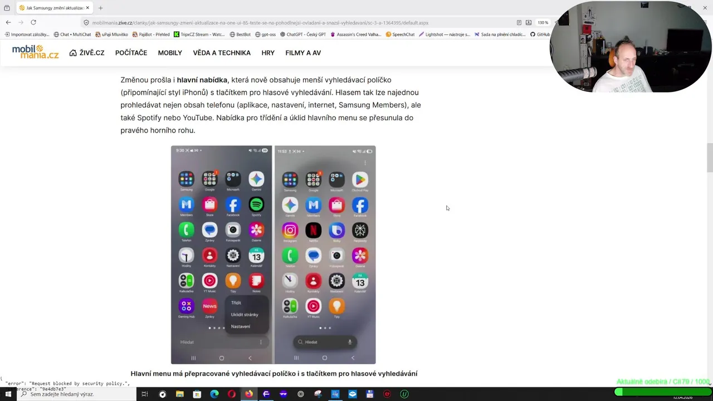Go forward one page
The width and height of the screenshot is (713, 401).
(x=21, y=22)
